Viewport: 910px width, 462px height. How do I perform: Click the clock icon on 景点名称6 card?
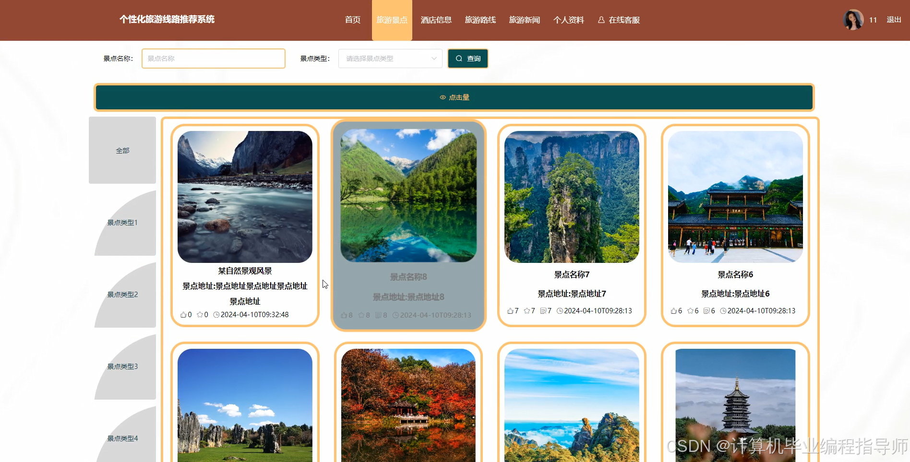(723, 311)
